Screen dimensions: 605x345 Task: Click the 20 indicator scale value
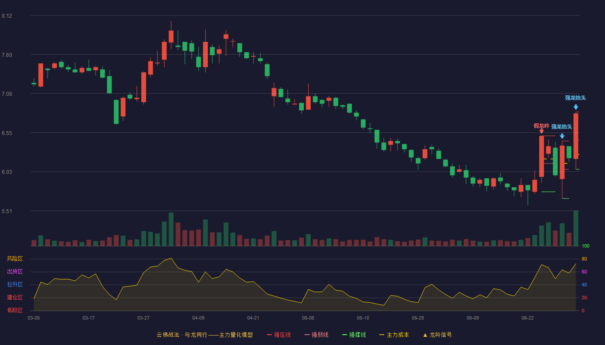[x=584, y=298]
